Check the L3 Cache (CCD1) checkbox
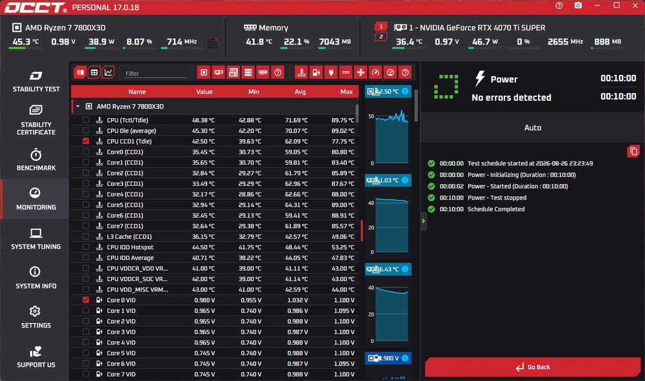This screenshot has width=645, height=381. pyautogui.click(x=86, y=236)
